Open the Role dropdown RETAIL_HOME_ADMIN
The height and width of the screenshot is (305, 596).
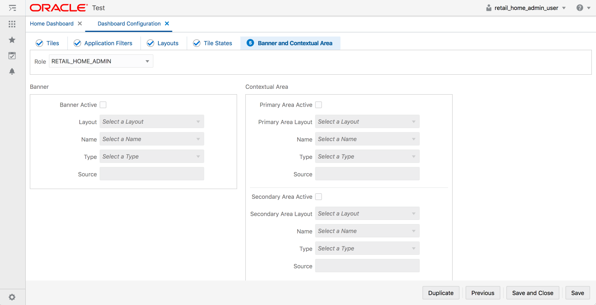pyautogui.click(x=101, y=61)
